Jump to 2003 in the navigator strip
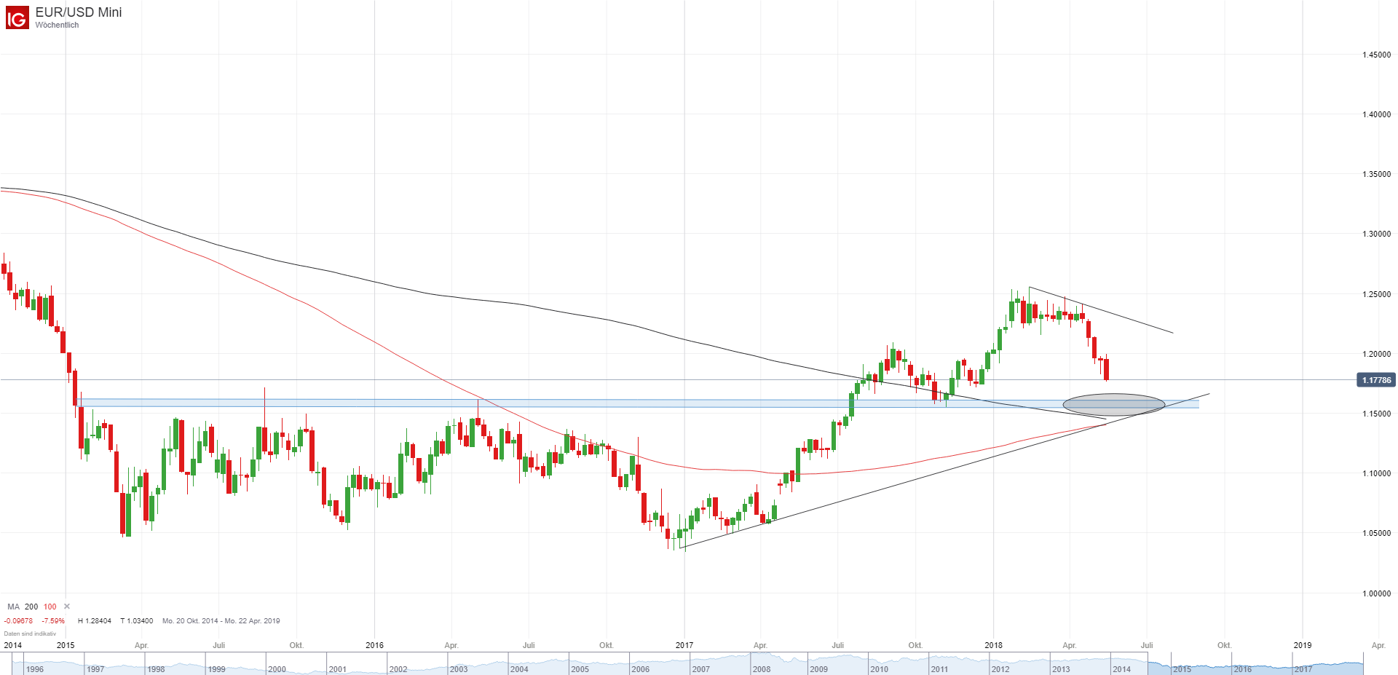Image resolution: width=1398 pixels, height=675 pixels. tap(459, 669)
